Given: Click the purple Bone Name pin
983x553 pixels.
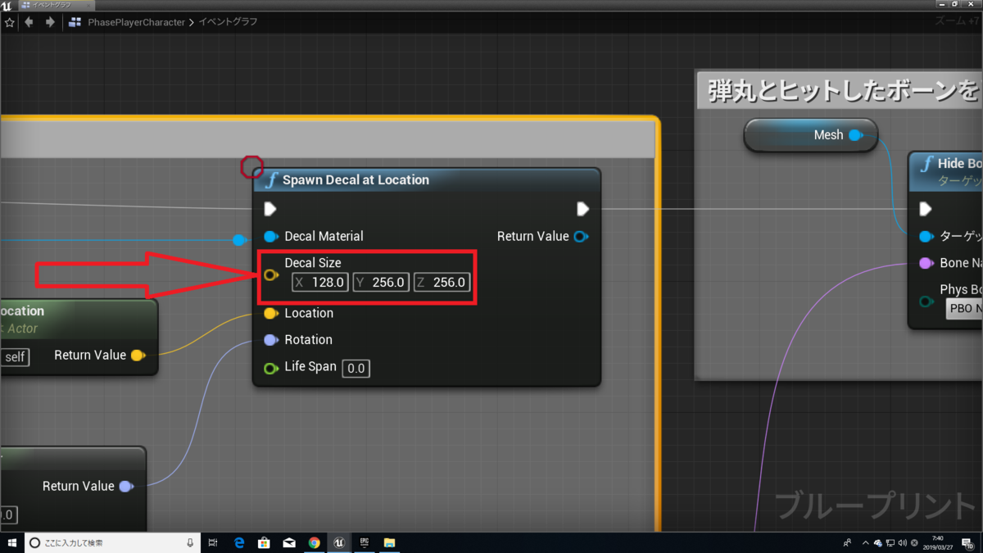Looking at the screenshot, I should point(926,263).
